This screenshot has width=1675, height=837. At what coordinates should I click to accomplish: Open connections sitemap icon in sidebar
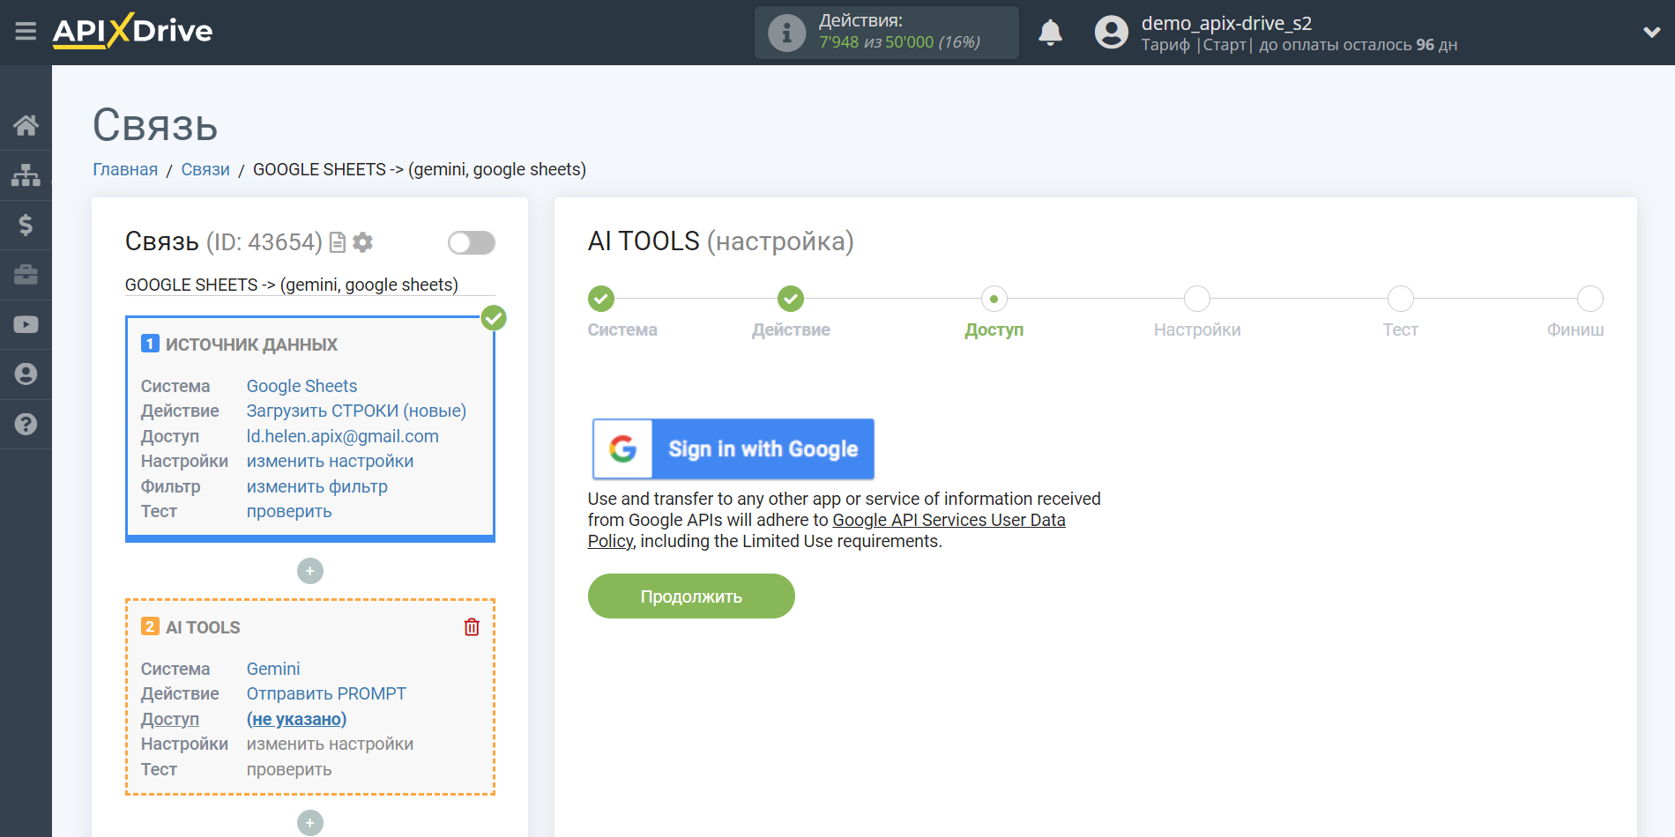pyautogui.click(x=26, y=175)
